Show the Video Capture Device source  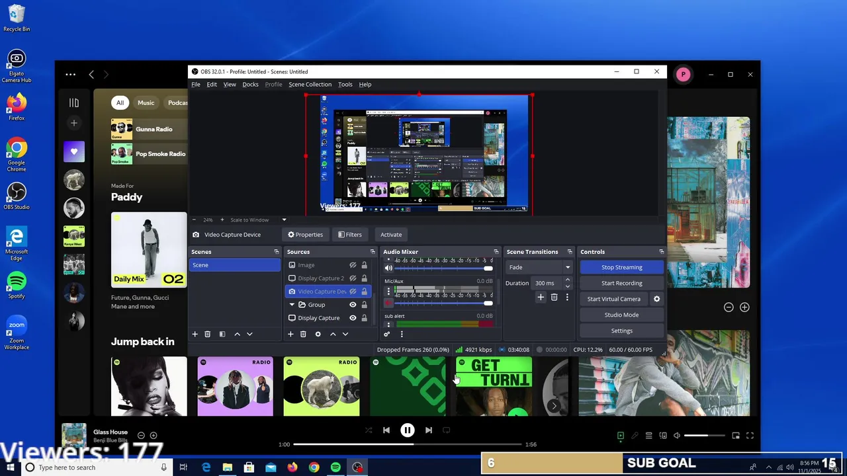click(353, 292)
